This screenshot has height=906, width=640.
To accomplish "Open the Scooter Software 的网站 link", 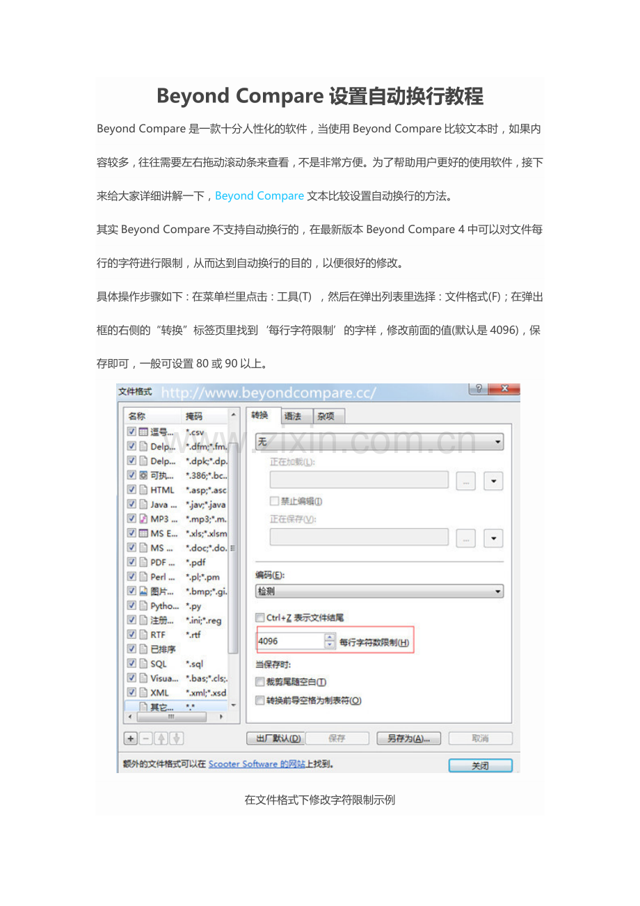I will point(257,764).
